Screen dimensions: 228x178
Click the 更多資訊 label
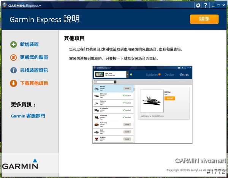tap(23, 104)
